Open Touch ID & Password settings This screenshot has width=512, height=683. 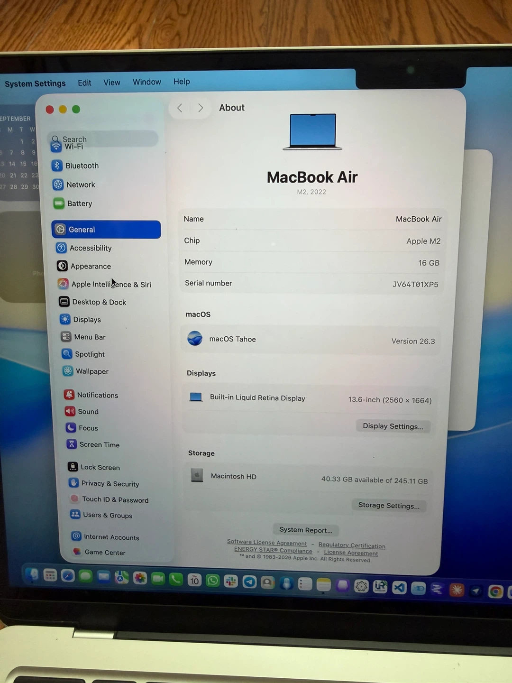(110, 499)
